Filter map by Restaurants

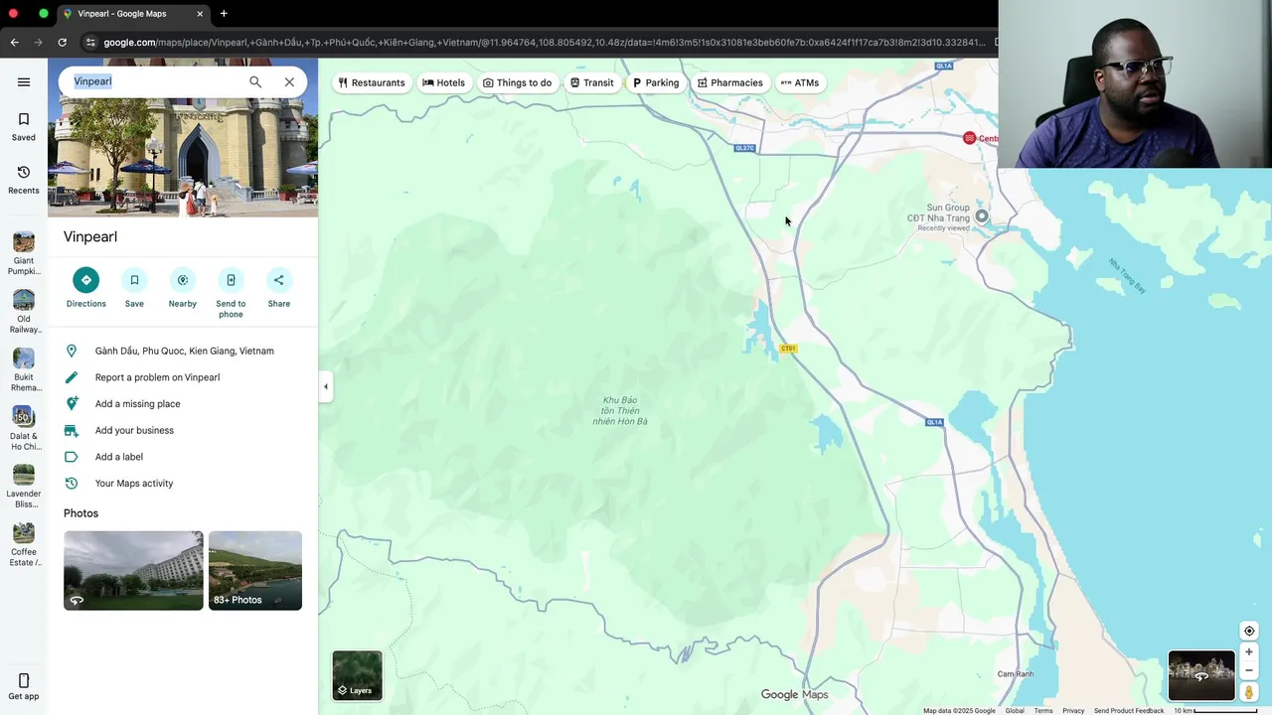(372, 82)
